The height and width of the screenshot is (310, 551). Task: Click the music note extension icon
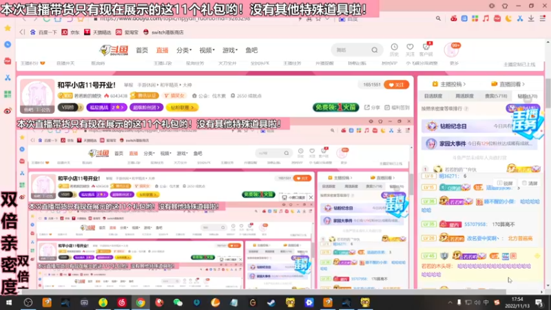pyautogui.click(x=486, y=19)
